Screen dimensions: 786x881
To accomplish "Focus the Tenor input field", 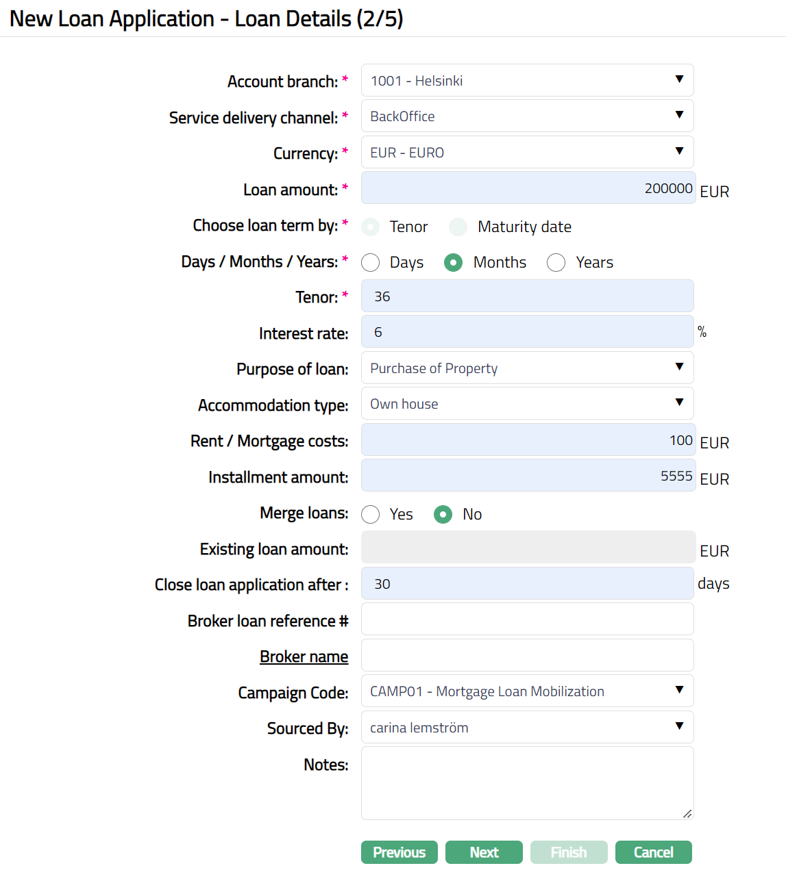I will point(526,296).
